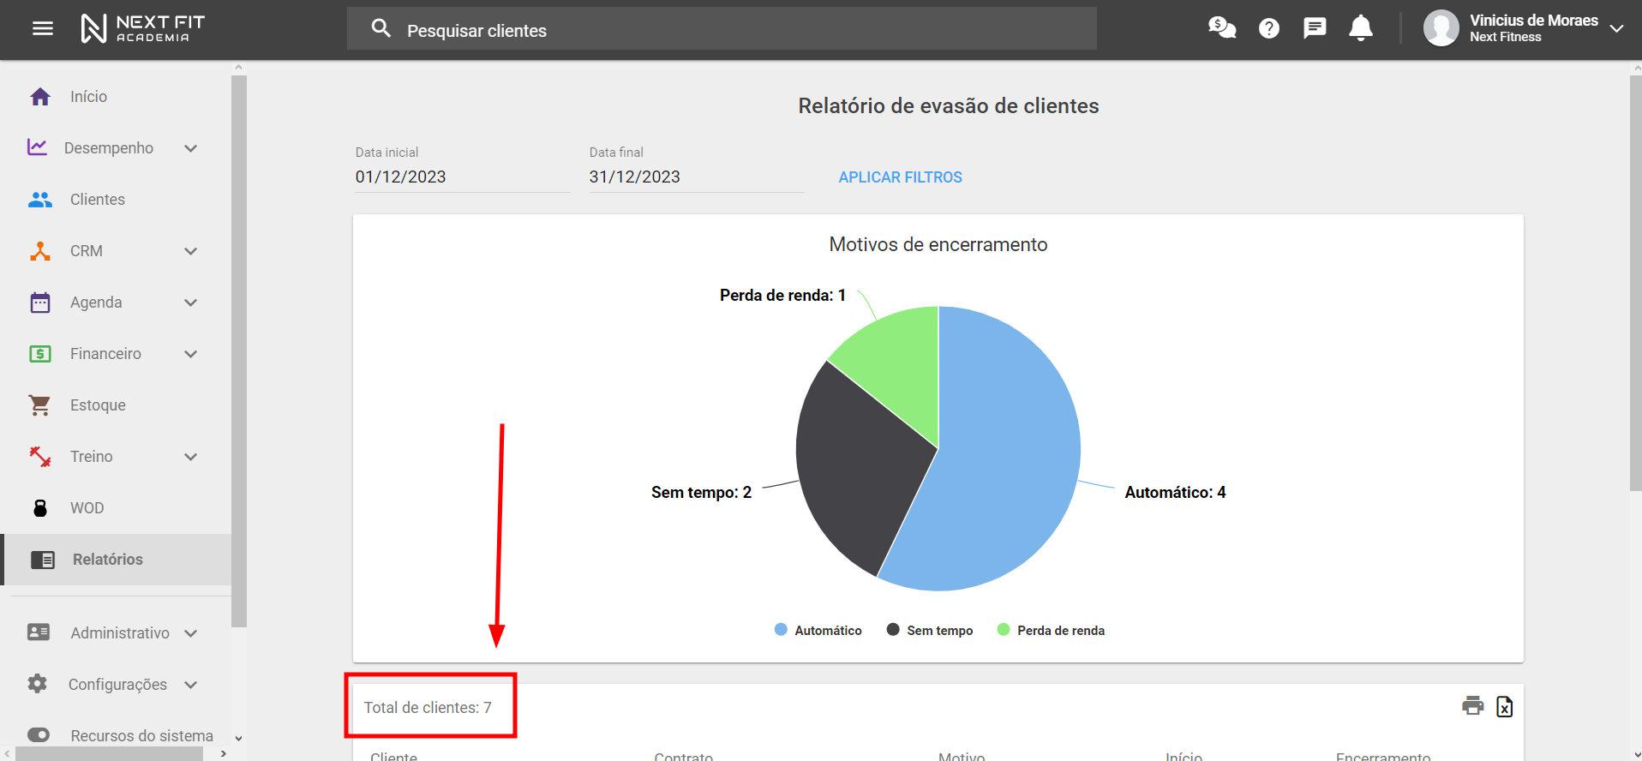
Task: Open the financial chat icon
Action: click(x=1222, y=28)
